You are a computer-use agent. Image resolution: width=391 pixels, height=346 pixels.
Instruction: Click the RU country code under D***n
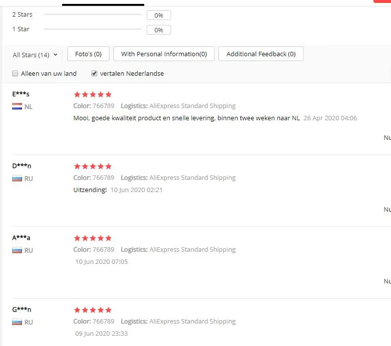click(29, 178)
